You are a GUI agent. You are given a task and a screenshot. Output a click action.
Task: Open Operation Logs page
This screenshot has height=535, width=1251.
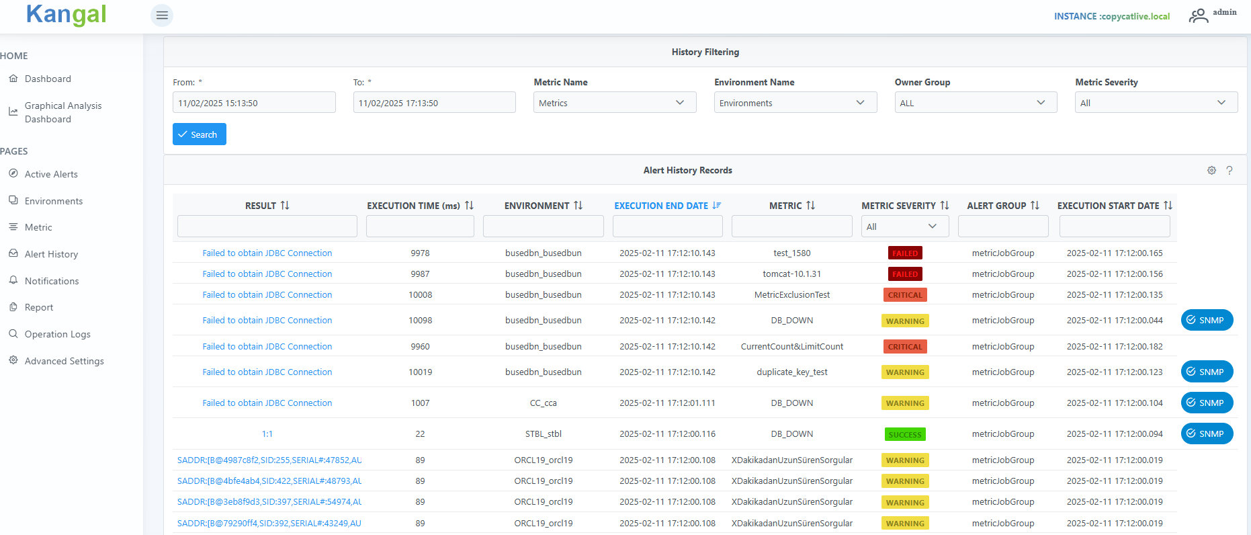57,334
